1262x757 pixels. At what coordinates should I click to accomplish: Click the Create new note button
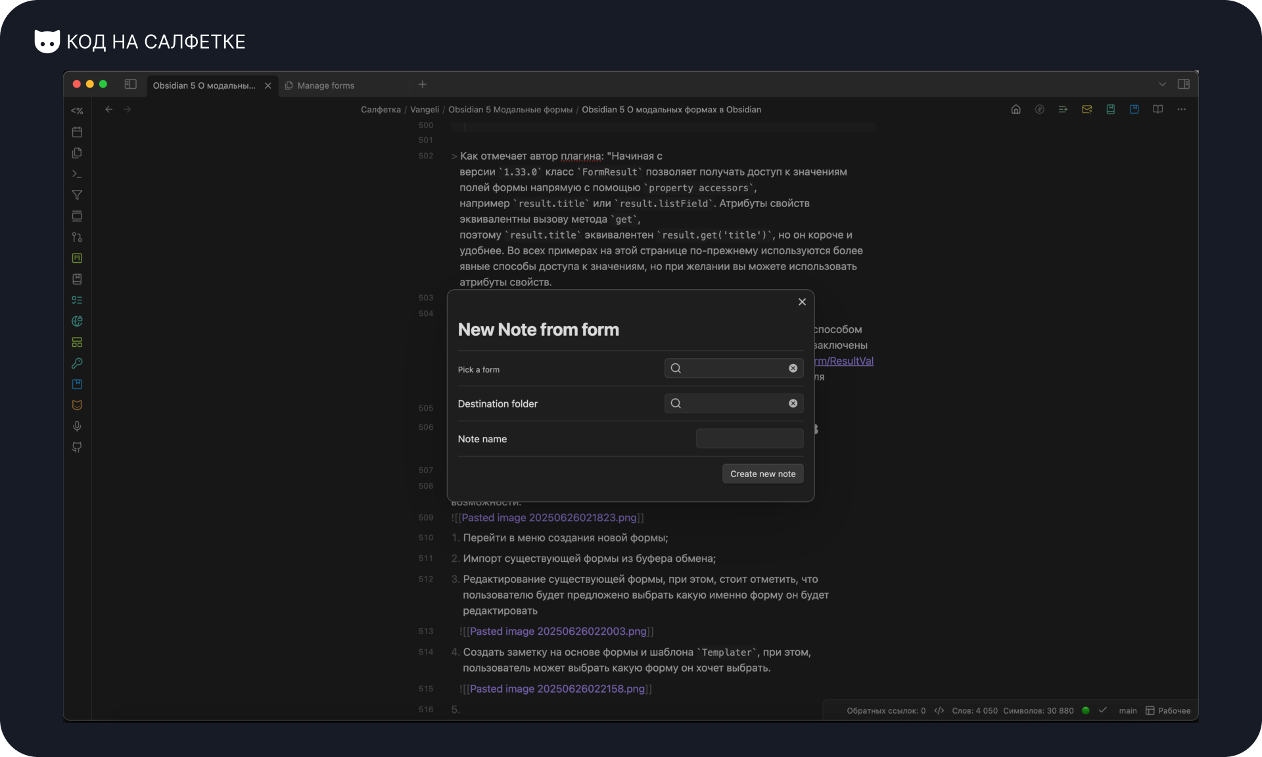(x=762, y=474)
